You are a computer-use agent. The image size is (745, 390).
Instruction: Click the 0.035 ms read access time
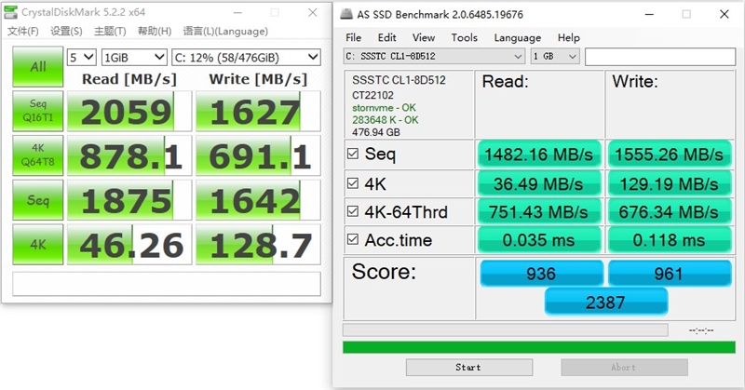539,240
